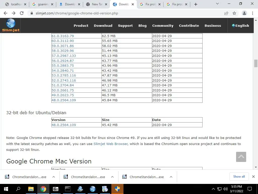The height and width of the screenshot is (194, 258).
Task: Close the goanime search tab
Action: click(x=52, y=5)
